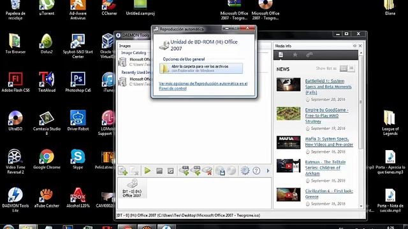Switch news list to compact view

[351, 68]
